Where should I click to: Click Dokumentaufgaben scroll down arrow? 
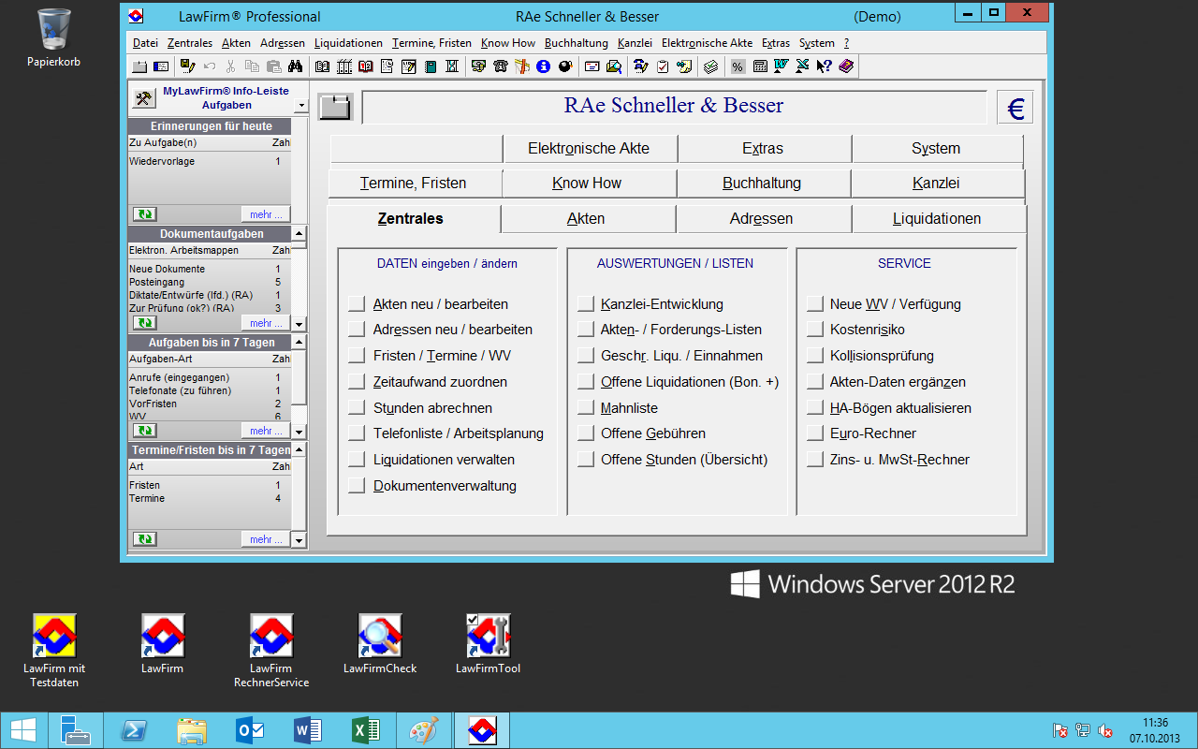pyautogui.click(x=299, y=324)
